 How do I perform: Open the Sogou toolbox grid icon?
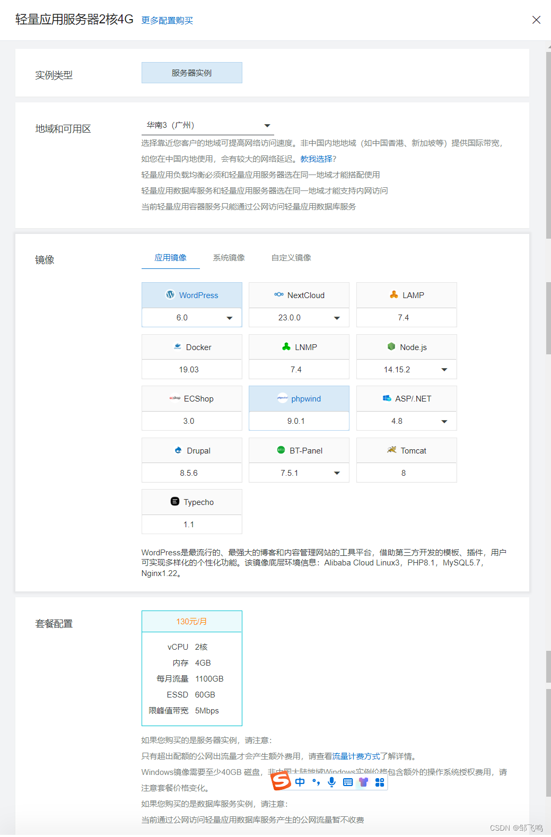(x=380, y=782)
